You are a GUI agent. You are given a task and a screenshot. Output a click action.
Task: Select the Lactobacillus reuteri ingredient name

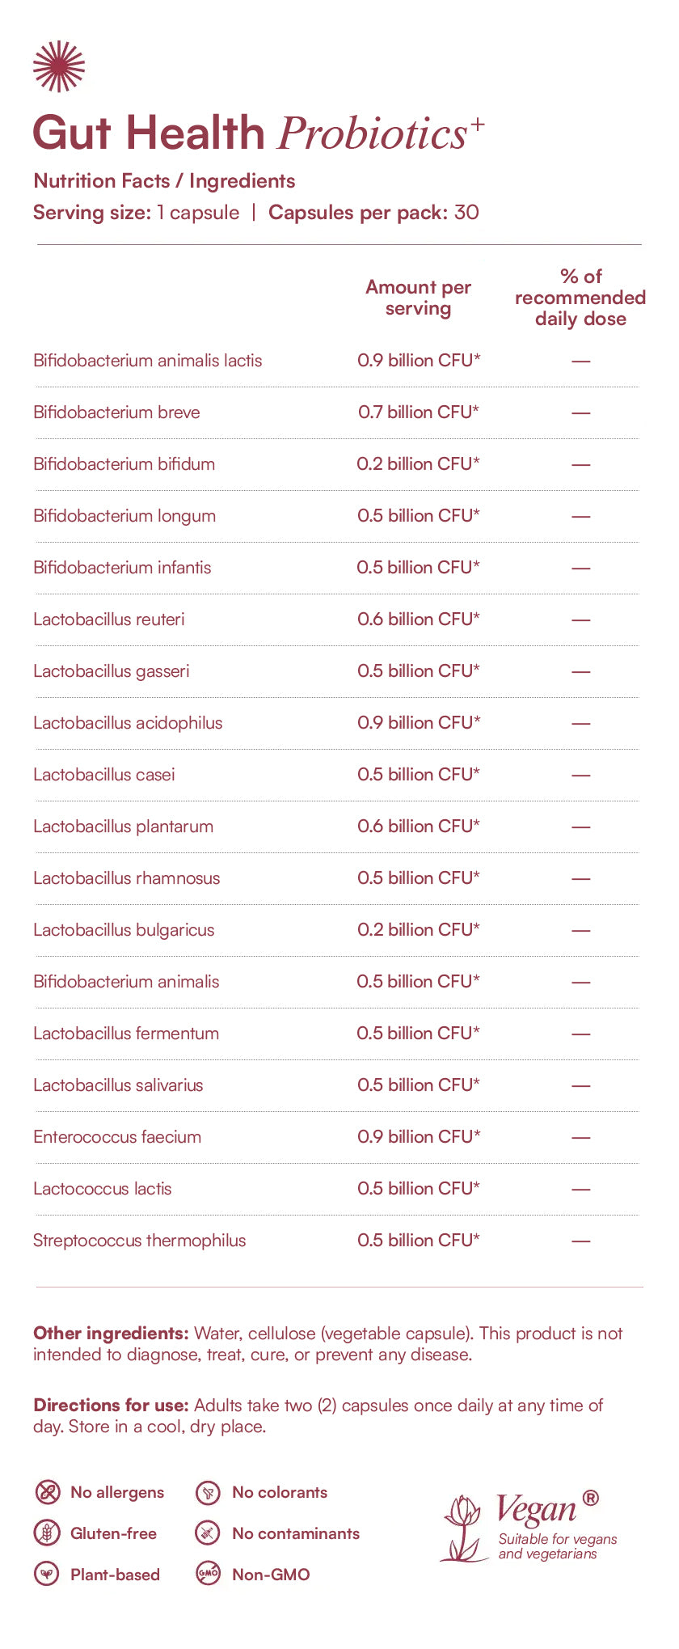pos(109,619)
